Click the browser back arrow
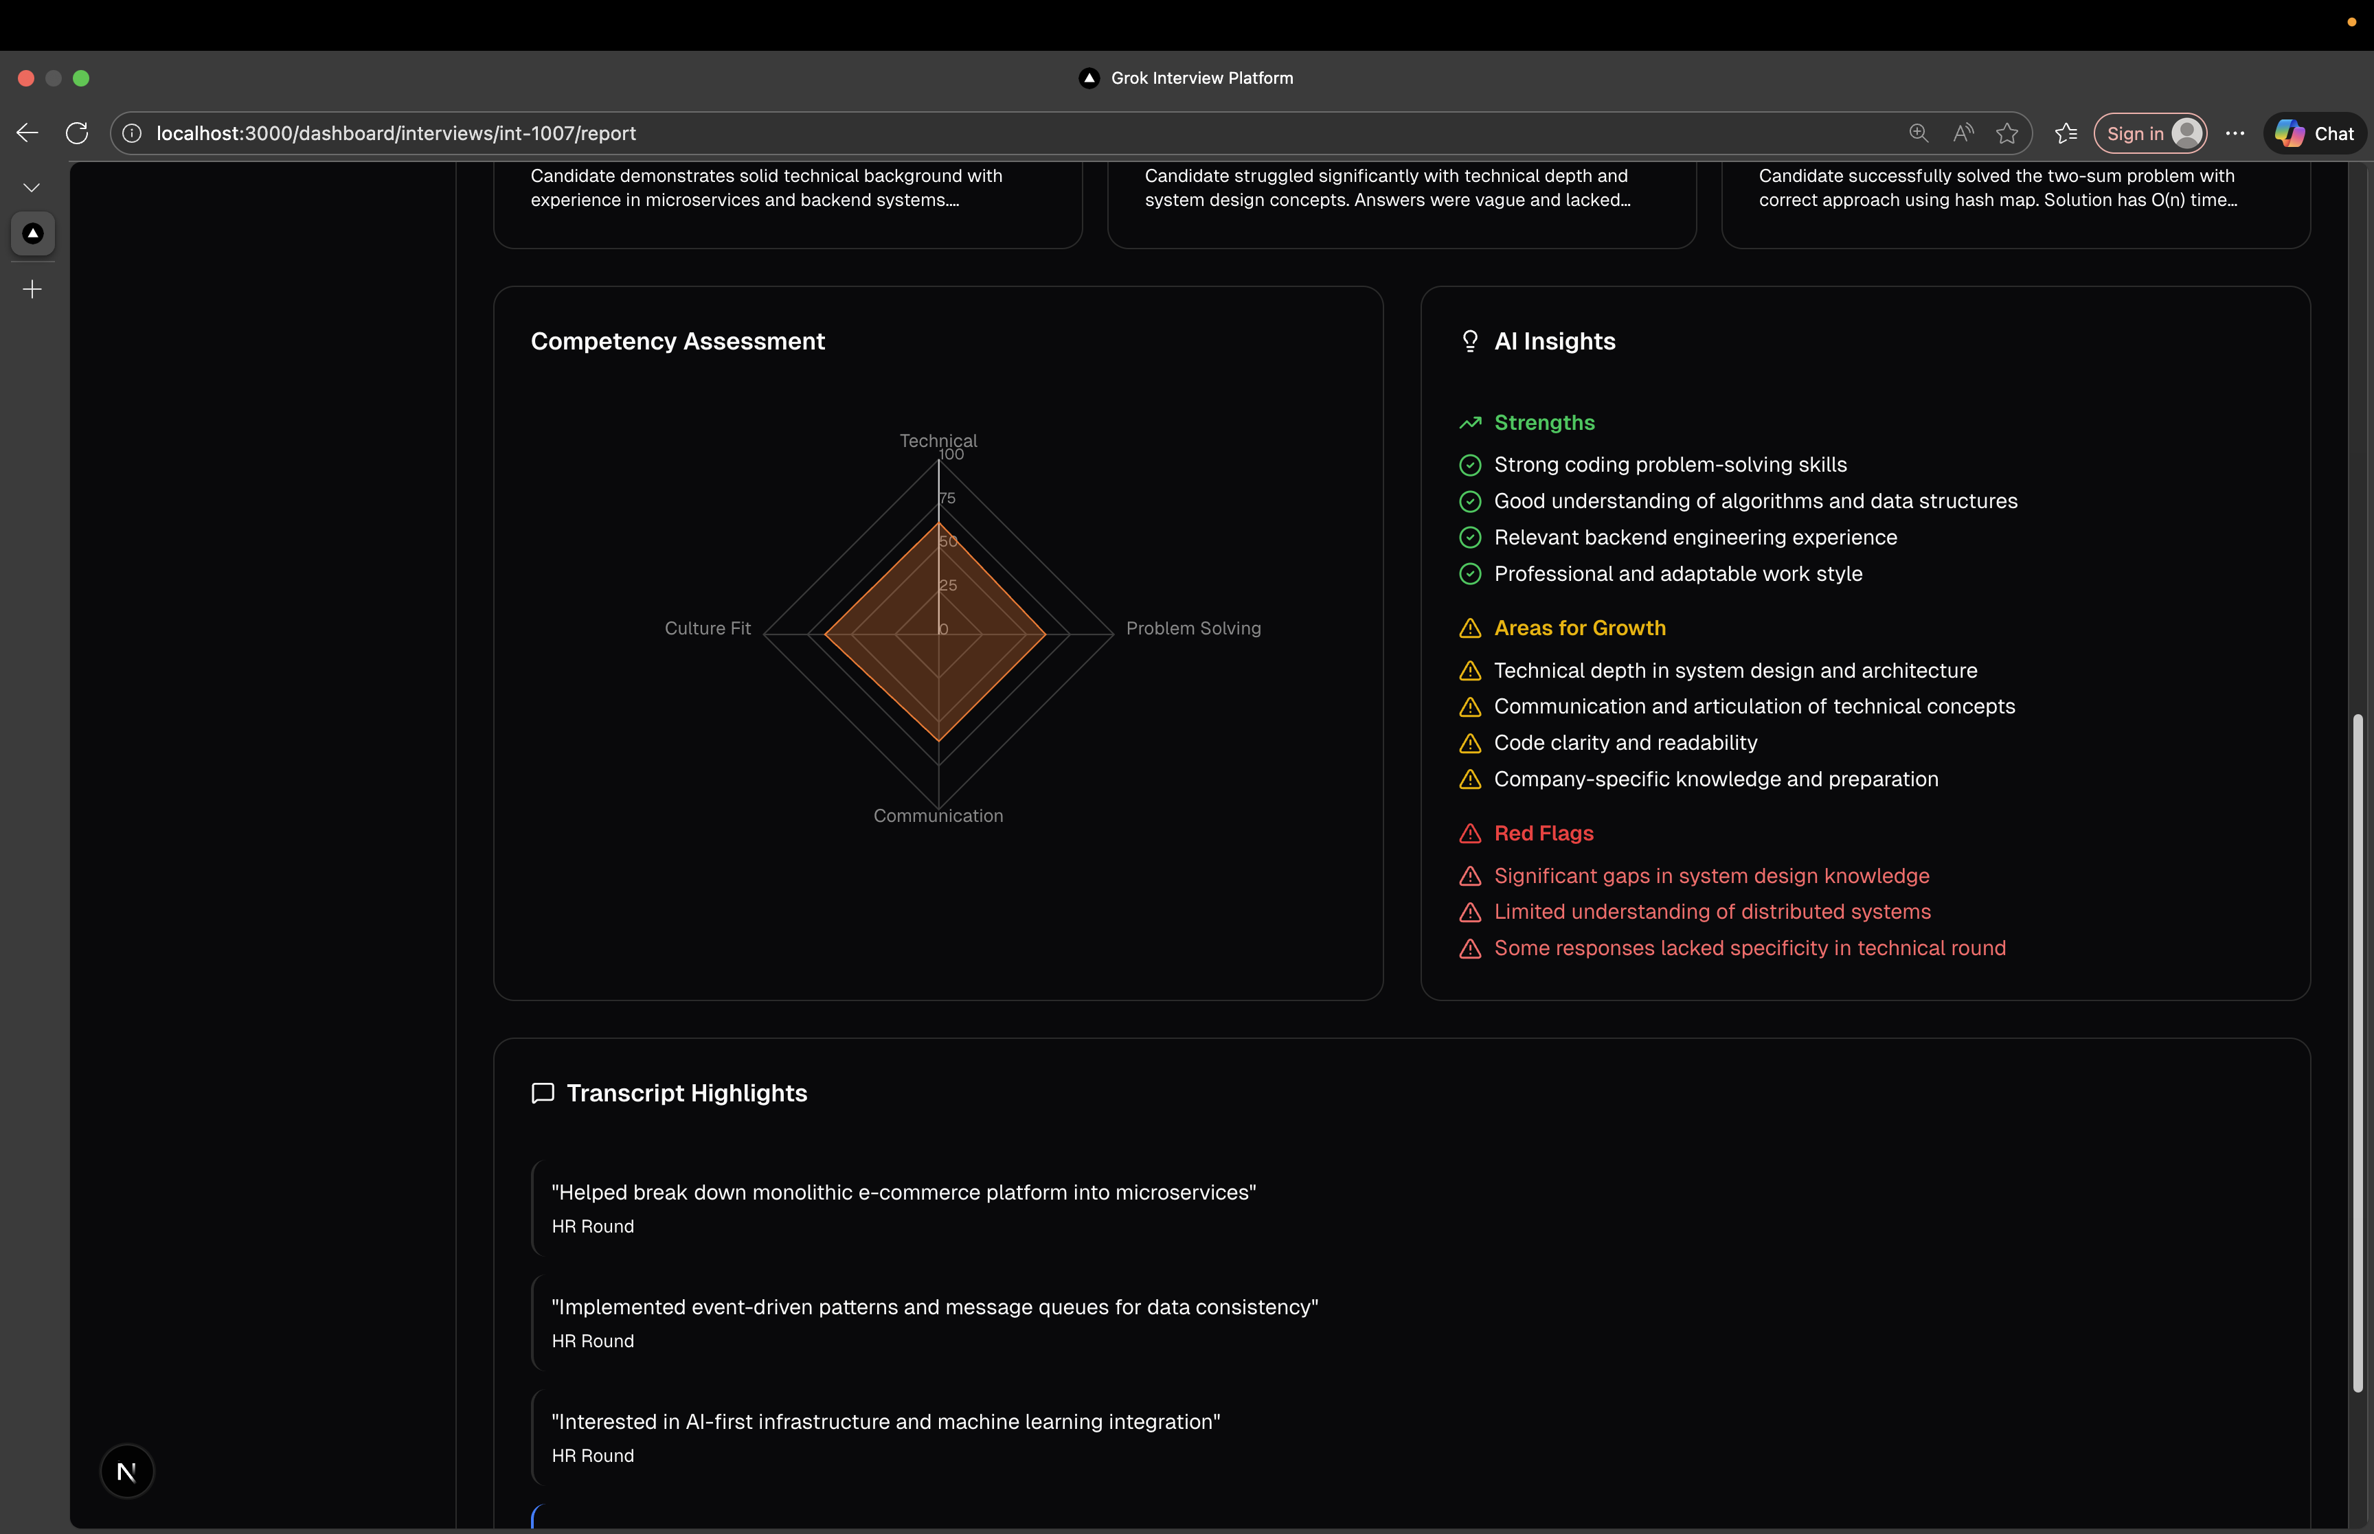This screenshot has width=2374, height=1534. (x=28, y=133)
